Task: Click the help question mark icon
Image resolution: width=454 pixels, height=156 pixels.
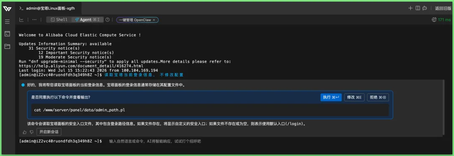Action: tap(108, 20)
